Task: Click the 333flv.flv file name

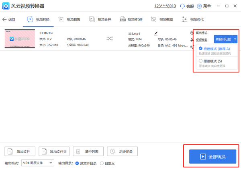Action: (x=46, y=33)
